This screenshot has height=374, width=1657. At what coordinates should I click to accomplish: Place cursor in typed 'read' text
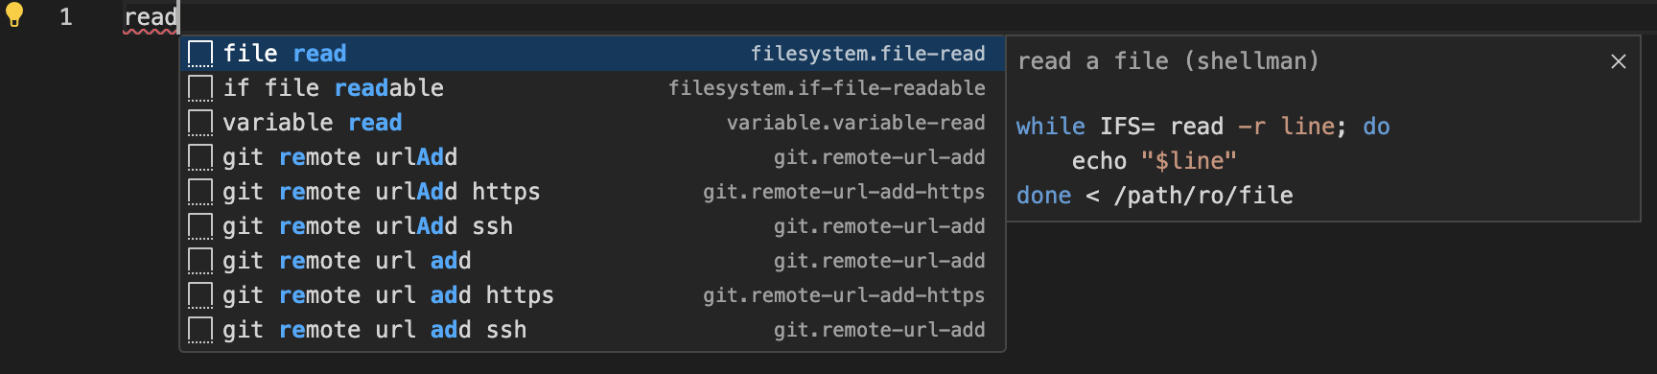(x=151, y=17)
